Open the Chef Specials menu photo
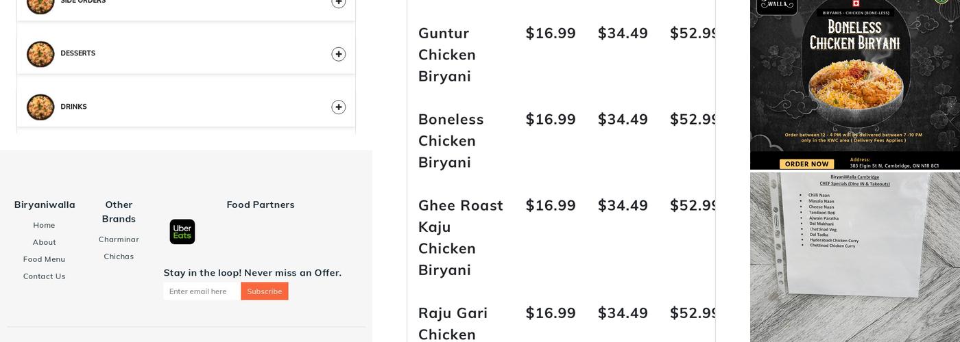Screen dimensions: 960x342 pos(854,256)
